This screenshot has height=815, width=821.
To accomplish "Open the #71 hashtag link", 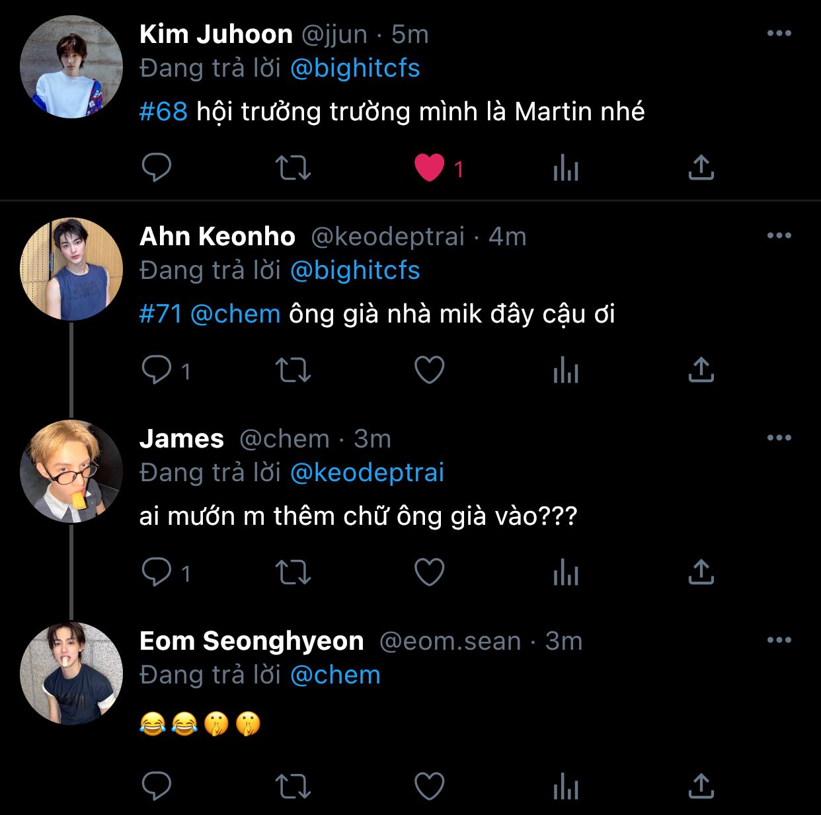I will tap(161, 314).
